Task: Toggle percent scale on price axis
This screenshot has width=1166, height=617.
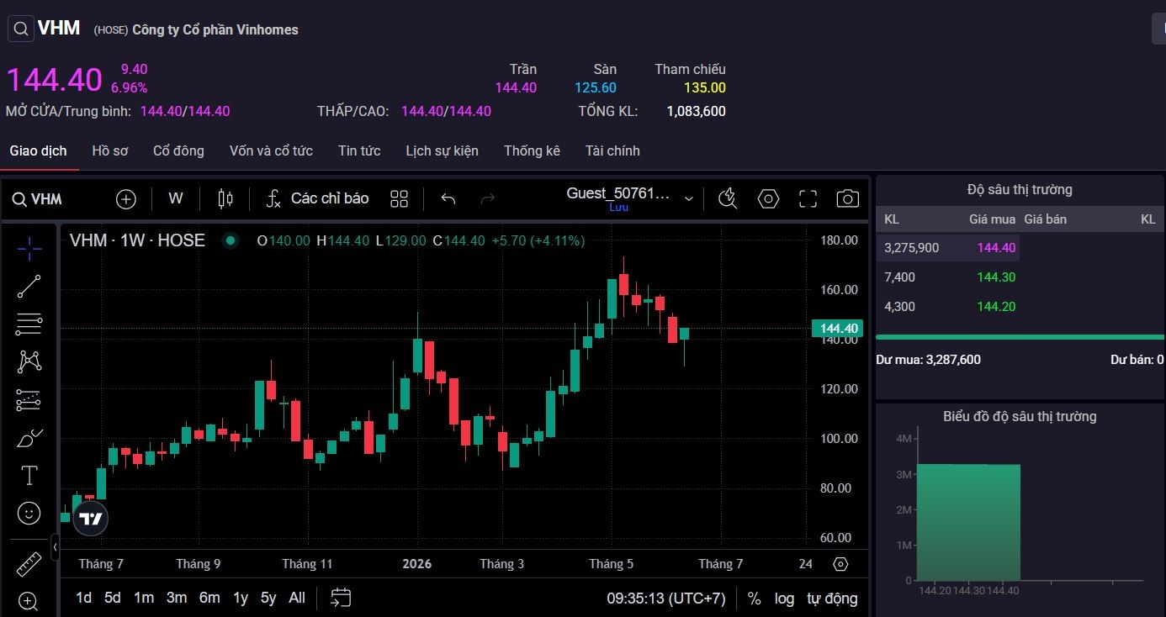Action: [755, 599]
